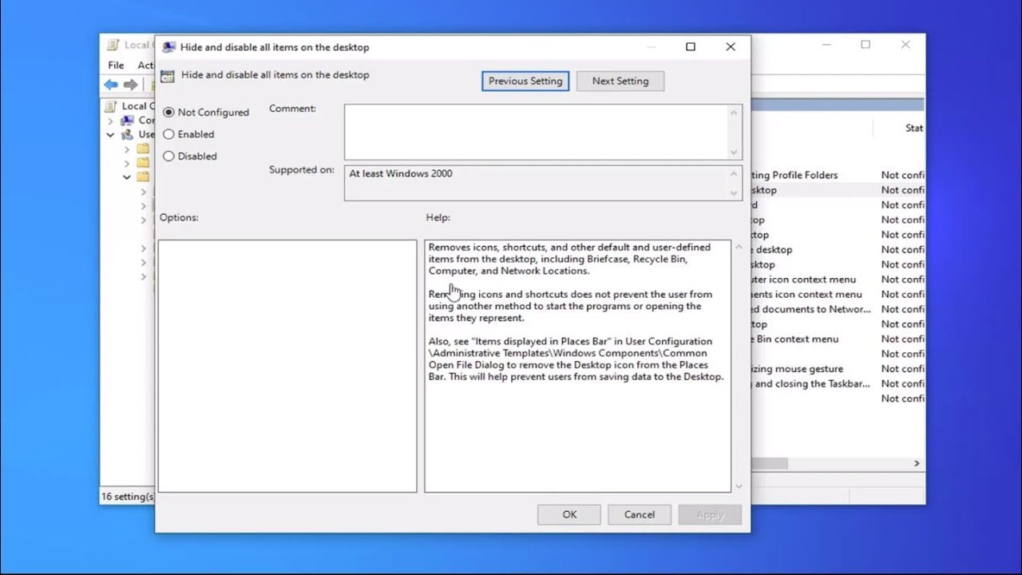Click the policy setting icon beside heading

coord(168,76)
